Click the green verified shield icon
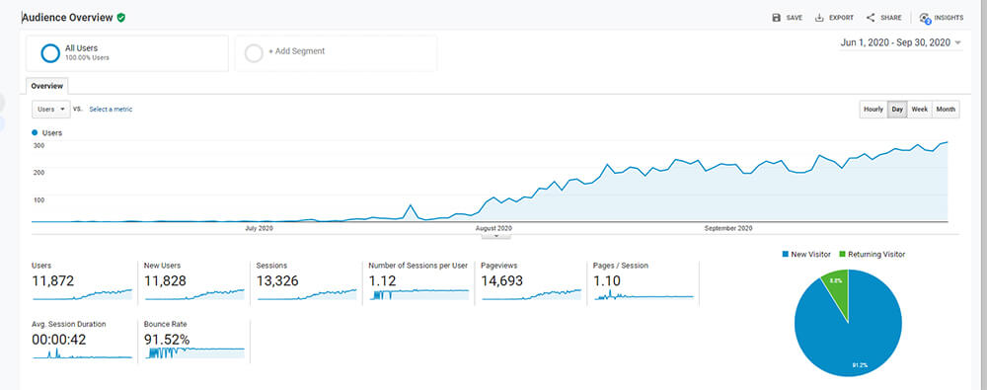Viewport: 987px width, 390px height. 120,18
